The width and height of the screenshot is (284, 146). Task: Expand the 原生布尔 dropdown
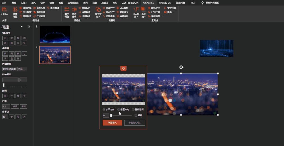[98, 12]
